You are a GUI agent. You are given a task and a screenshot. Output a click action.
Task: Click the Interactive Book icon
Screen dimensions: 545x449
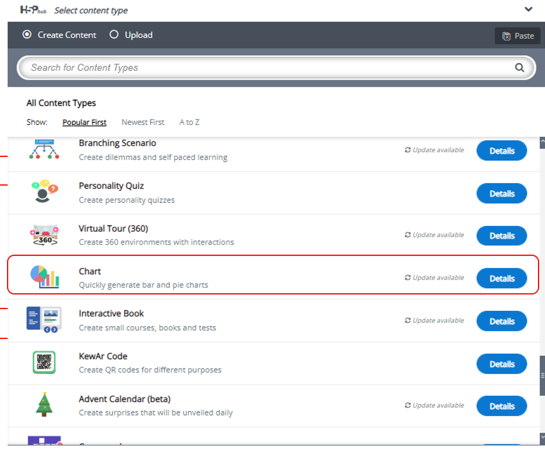(44, 320)
